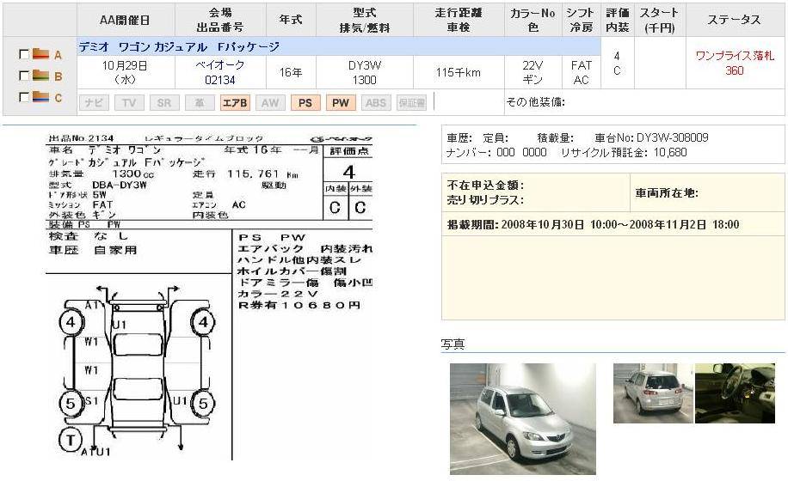Click the green folder B icon

pos(40,76)
